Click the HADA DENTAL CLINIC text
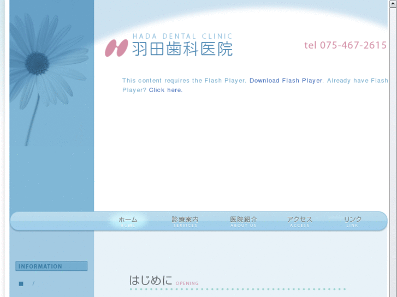The height and width of the screenshot is (297, 397). coord(182,37)
